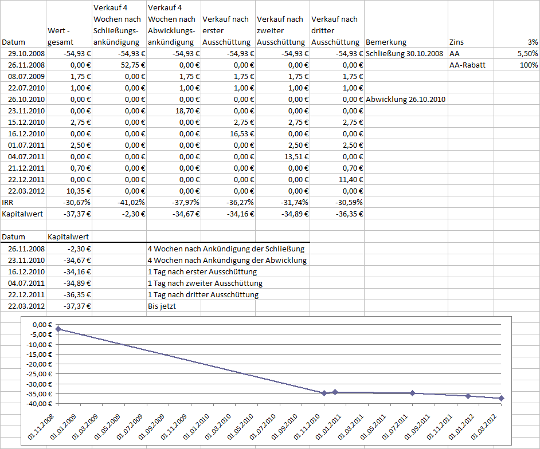Select the lower table date cell 04.07.2011

(x=23, y=283)
